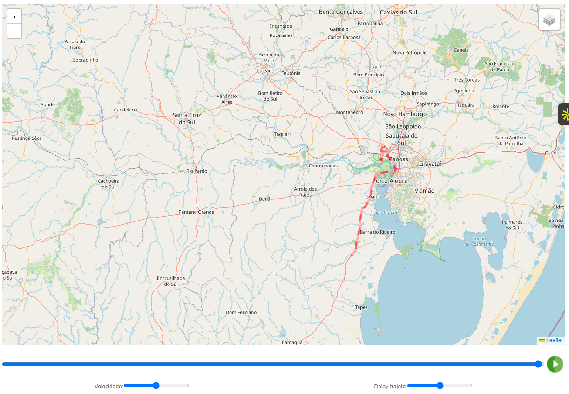Click the Novo Hamburgo city label
The height and width of the screenshot is (394, 569).
(405, 114)
